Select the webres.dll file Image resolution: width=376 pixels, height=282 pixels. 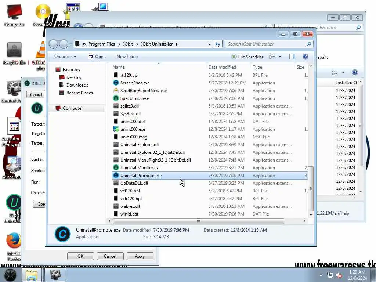(x=210, y=206)
